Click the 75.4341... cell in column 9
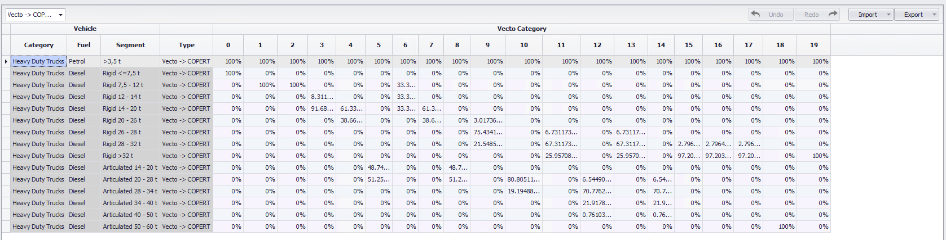The height and width of the screenshot is (240, 946). (488, 132)
